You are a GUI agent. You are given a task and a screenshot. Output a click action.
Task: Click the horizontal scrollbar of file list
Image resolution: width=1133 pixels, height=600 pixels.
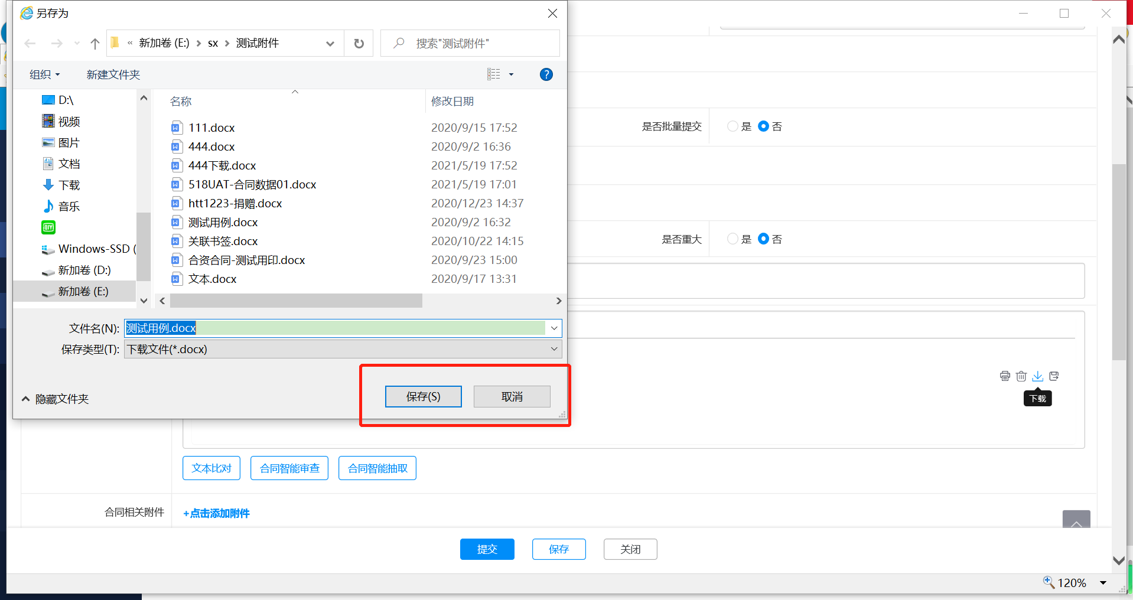pyautogui.click(x=296, y=301)
